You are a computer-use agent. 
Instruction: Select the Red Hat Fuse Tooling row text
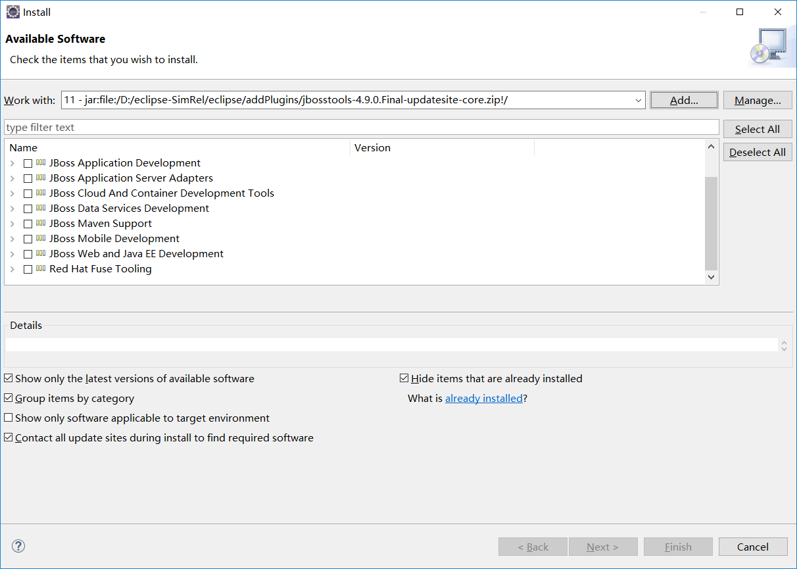tap(101, 269)
